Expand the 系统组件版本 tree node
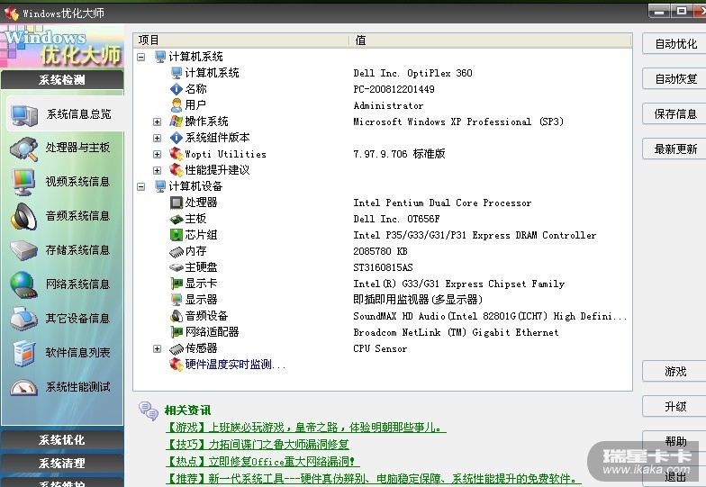Image resolution: width=706 pixels, height=487 pixels. (x=157, y=138)
